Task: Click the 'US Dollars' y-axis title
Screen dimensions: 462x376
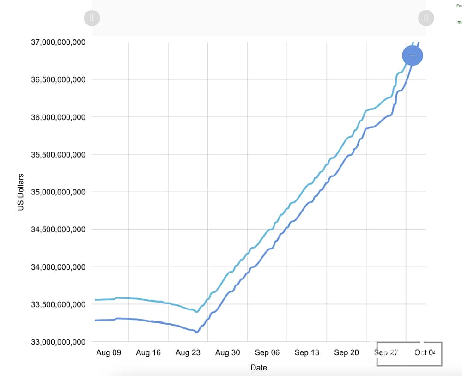Action: 21,192
